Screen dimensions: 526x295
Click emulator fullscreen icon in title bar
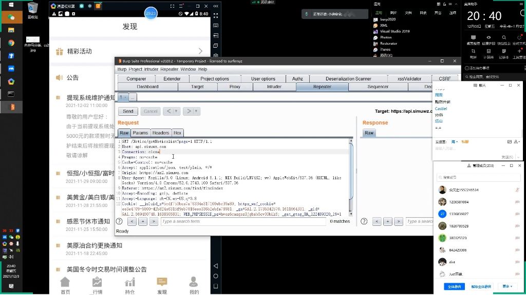point(172,6)
